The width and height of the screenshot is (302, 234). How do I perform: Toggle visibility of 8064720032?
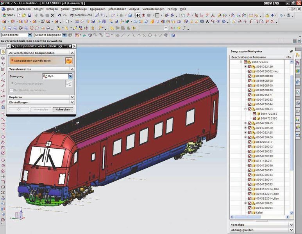tap(250, 99)
